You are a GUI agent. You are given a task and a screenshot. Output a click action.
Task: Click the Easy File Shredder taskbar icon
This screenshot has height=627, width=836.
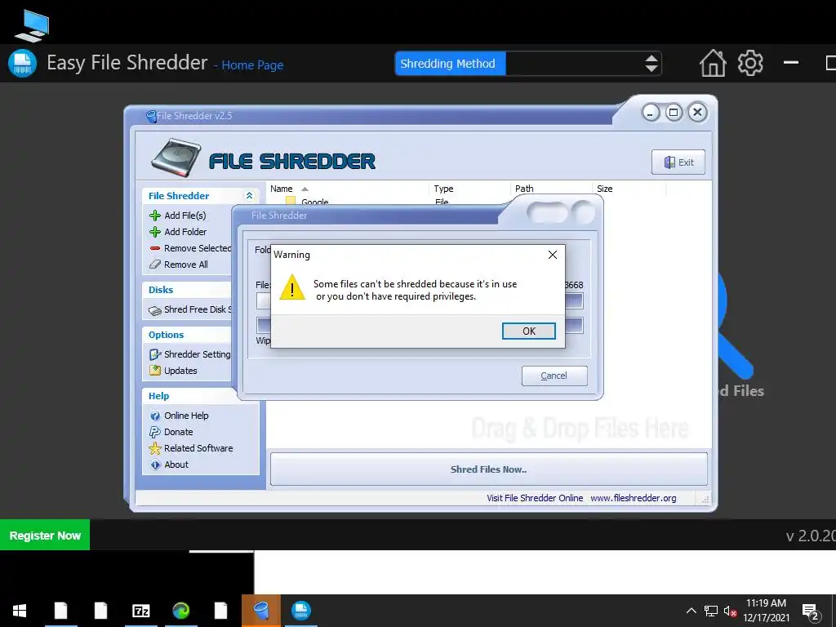[301, 611]
